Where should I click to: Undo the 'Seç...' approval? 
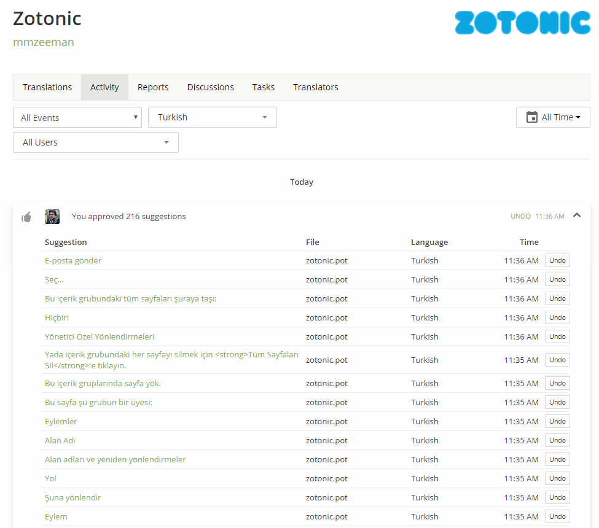557,279
